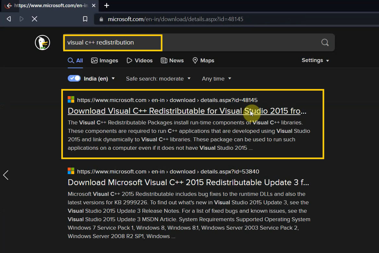Stop the page loading with the X icon

click(x=34, y=19)
